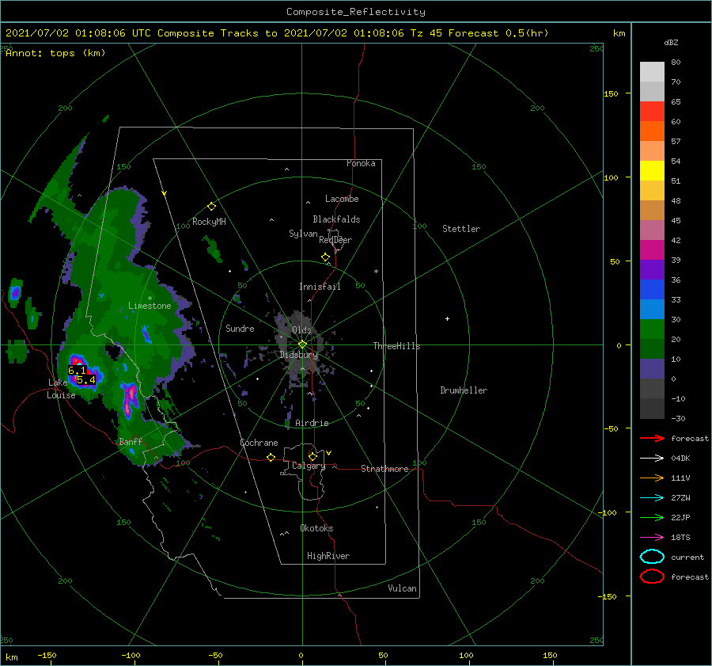The image size is (712, 666).
Task: Click the yellow radar-center diamond near Didsbury
Action: (302, 344)
